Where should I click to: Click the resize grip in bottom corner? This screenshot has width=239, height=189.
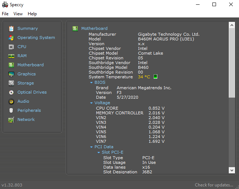pyautogui.click(x=237, y=187)
